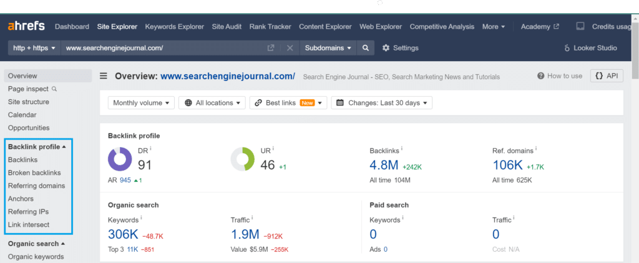
Task: Toggle sidebar with hamburger menu icon
Action: (x=104, y=76)
